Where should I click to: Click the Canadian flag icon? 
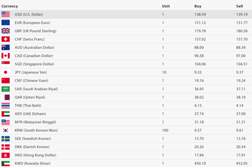click(x=6, y=56)
